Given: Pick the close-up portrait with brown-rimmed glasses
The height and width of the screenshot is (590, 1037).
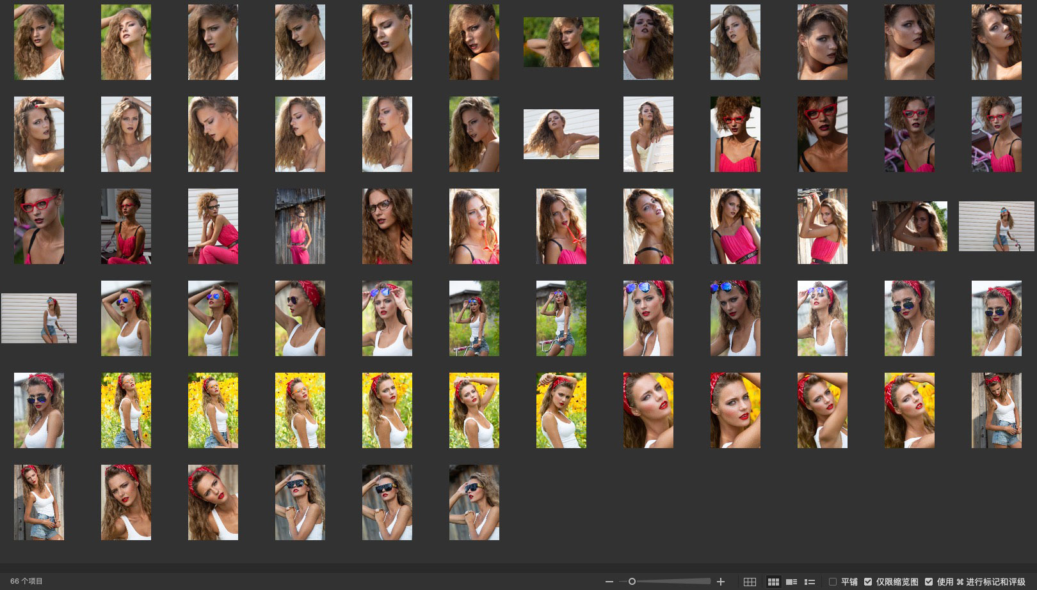Looking at the screenshot, I should [x=387, y=226].
